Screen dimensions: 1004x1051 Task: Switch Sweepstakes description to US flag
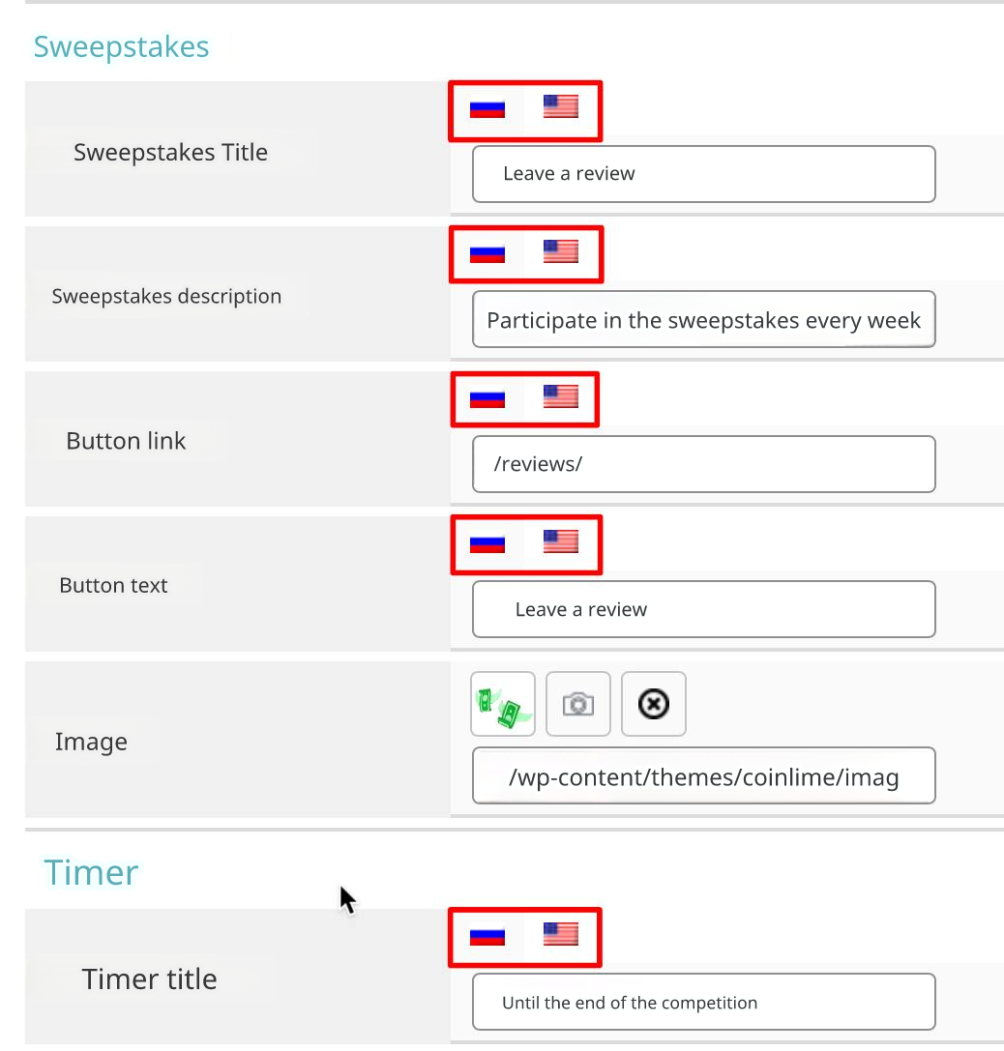click(560, 251)
